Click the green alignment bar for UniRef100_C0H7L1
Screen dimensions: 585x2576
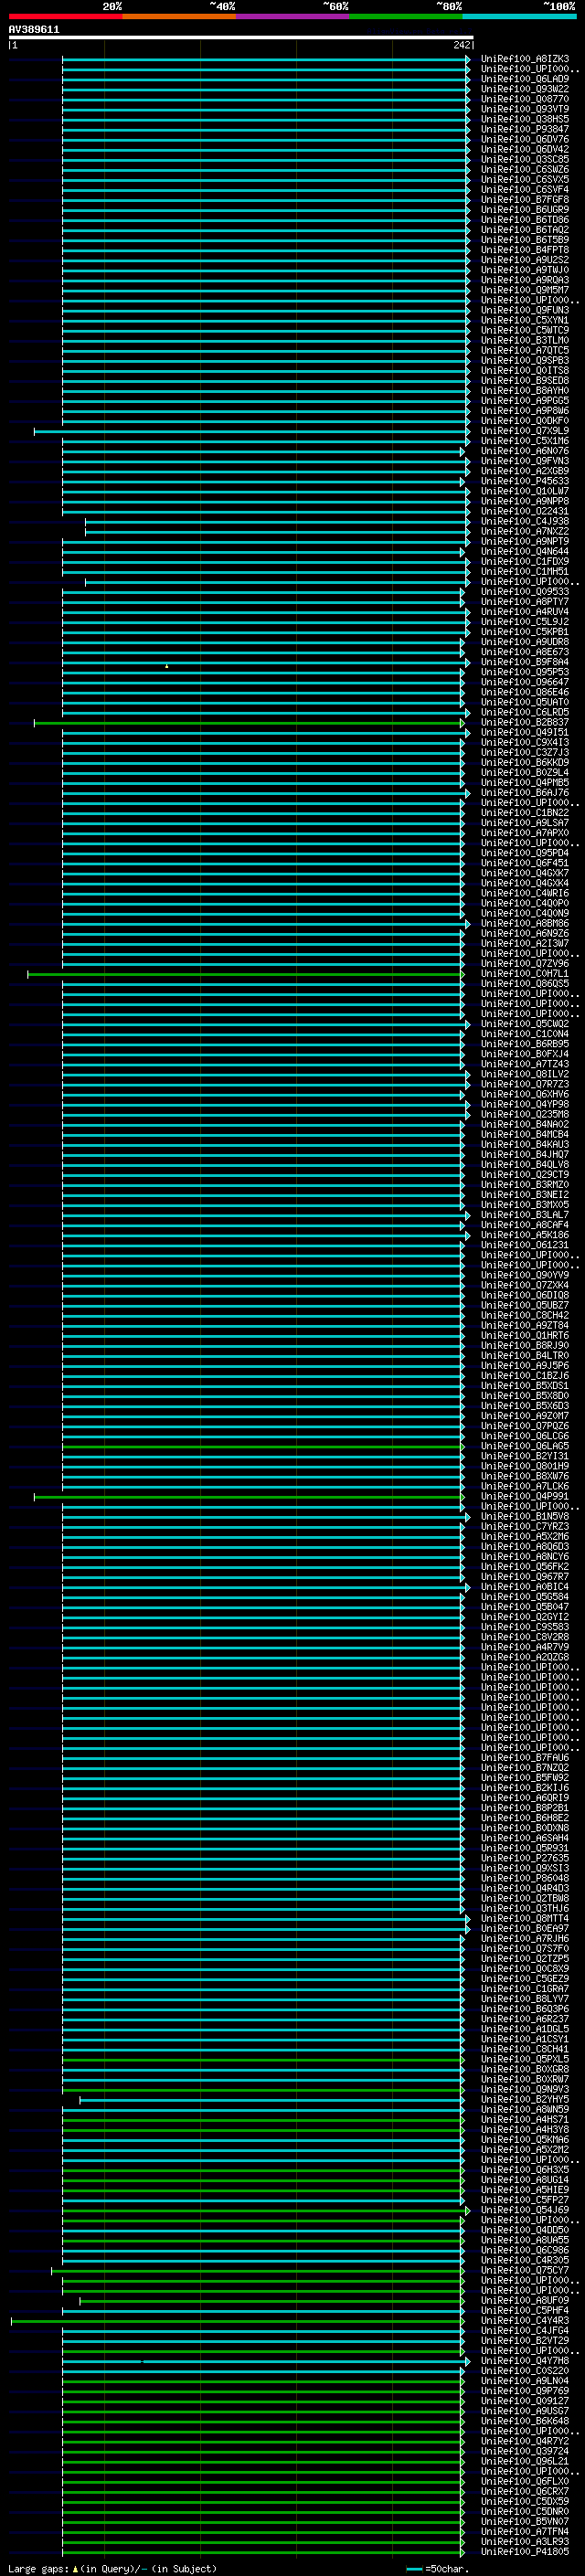pos(246,974)
